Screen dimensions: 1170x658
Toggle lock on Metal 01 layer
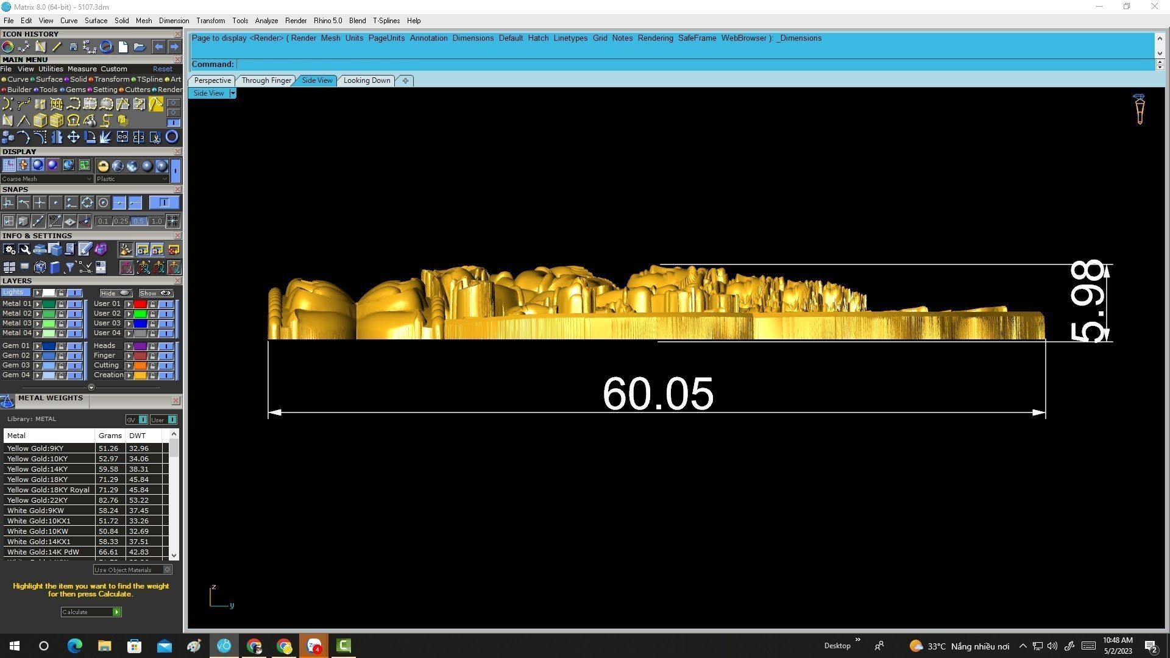pos(61,304)
